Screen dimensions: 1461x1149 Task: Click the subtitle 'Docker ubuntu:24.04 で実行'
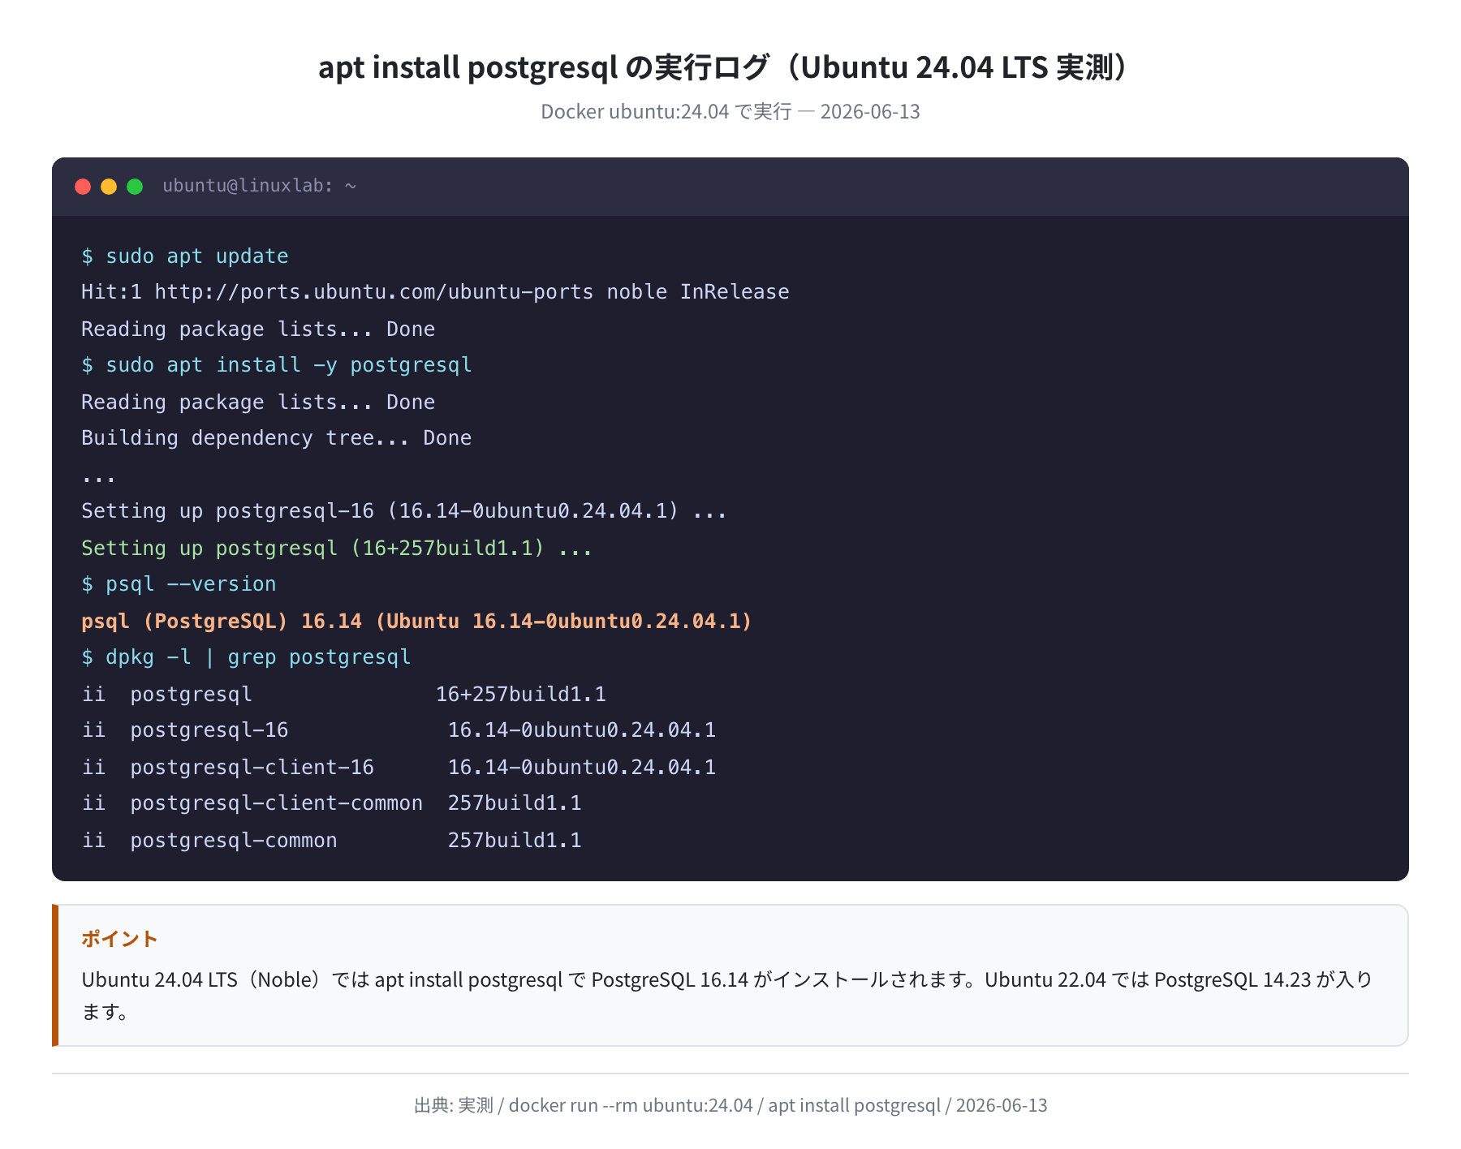pyautogui.click(x=666, y=111)
